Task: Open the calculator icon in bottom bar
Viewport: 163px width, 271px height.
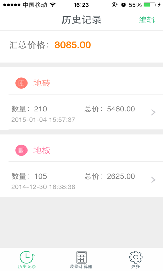Action: 81,257
